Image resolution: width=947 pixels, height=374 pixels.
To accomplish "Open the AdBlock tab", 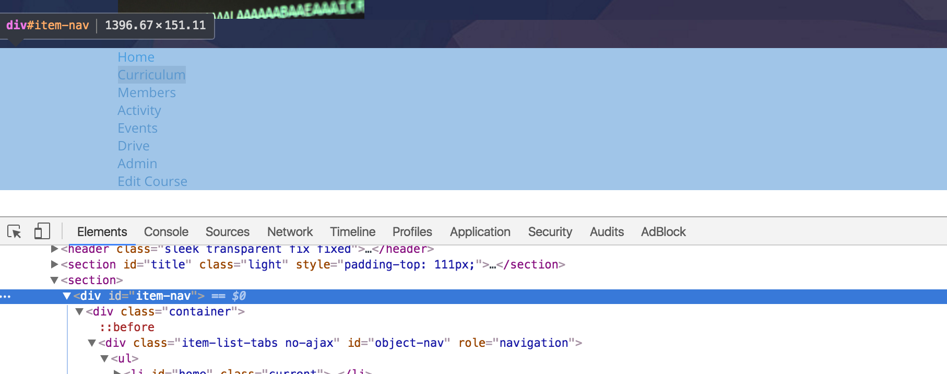I will 664,231.
